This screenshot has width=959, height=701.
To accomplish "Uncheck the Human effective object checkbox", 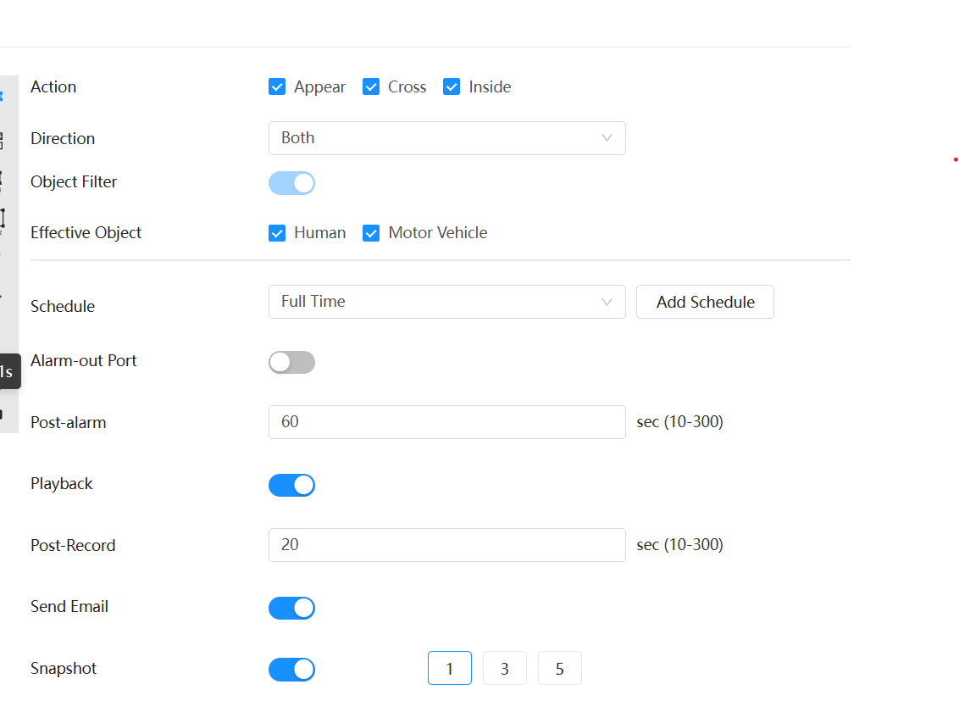I will [277, 233].
